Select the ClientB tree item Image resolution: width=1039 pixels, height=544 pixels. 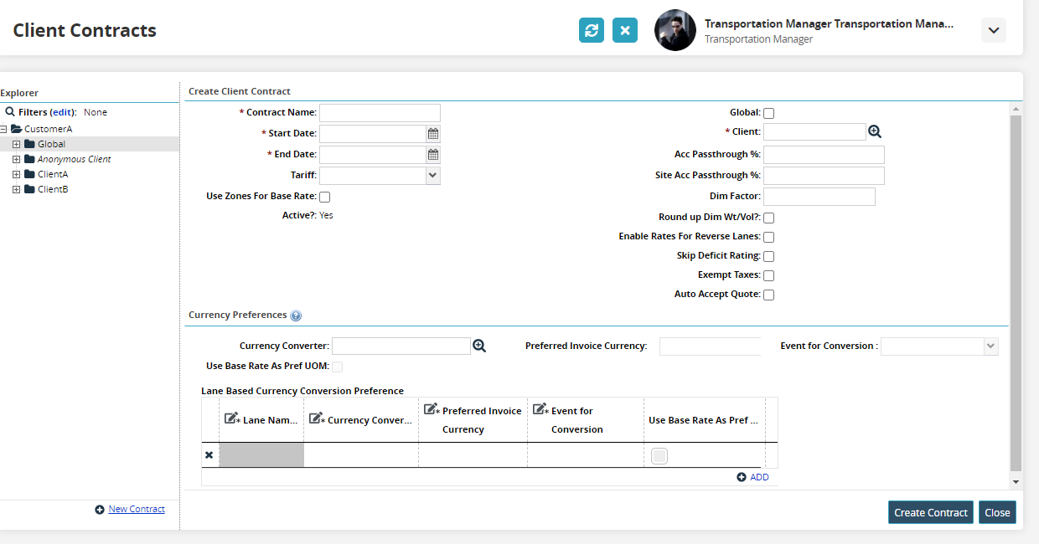(x=53, y=189)
